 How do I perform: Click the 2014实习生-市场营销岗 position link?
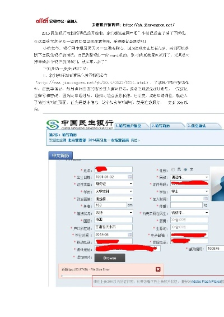point(109,140)
